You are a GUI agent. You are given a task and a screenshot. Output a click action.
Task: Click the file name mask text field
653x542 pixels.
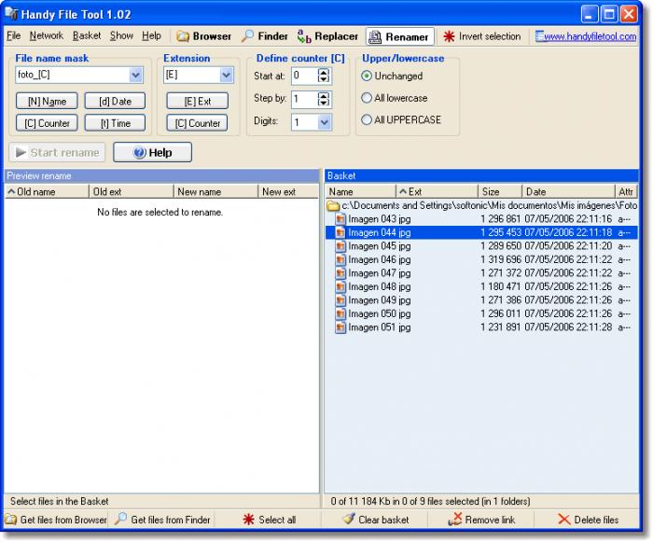pyautogui.click(x=73, y=76)
